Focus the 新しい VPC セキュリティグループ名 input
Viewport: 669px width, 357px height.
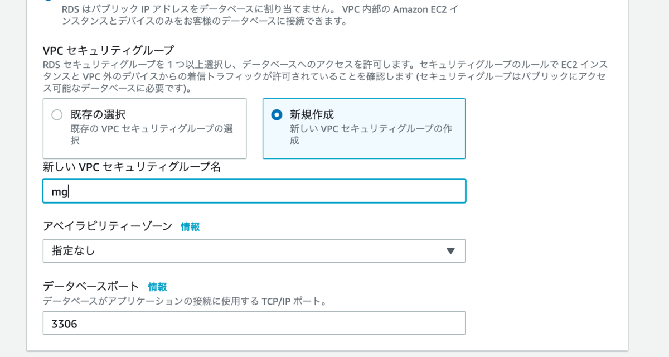point(254,190)
